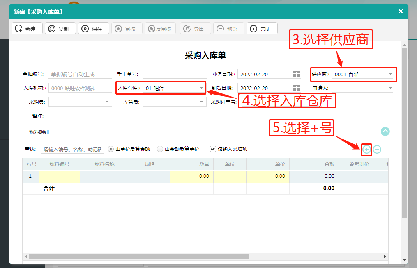Click the 反审核 (Un-audit) toolbar button
The image size is (417, 268).
click(x=160, y=29)
